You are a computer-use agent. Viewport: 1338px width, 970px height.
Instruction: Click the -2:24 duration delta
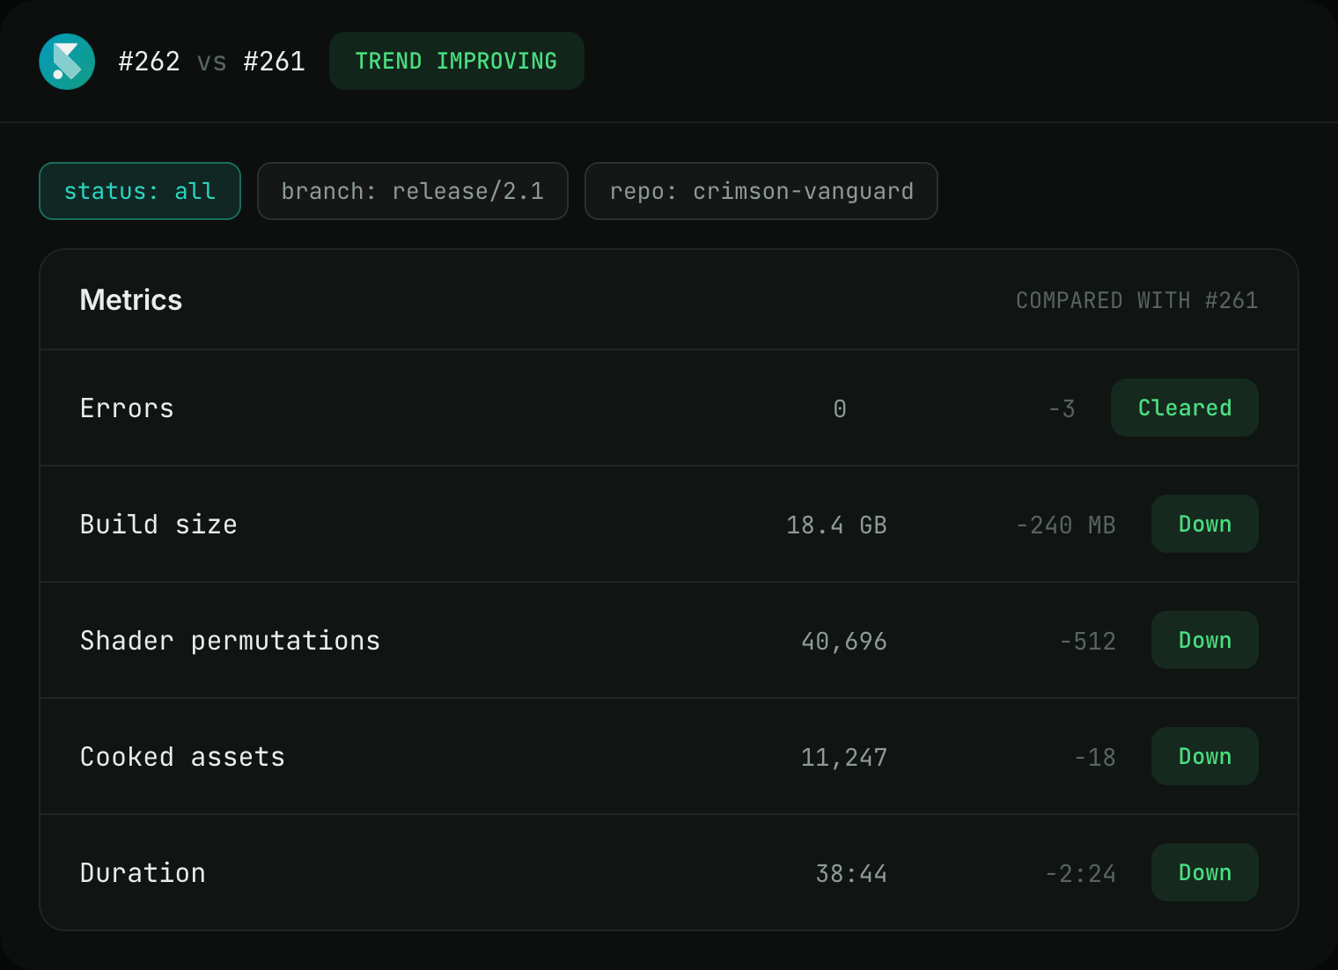(1081, 874)
